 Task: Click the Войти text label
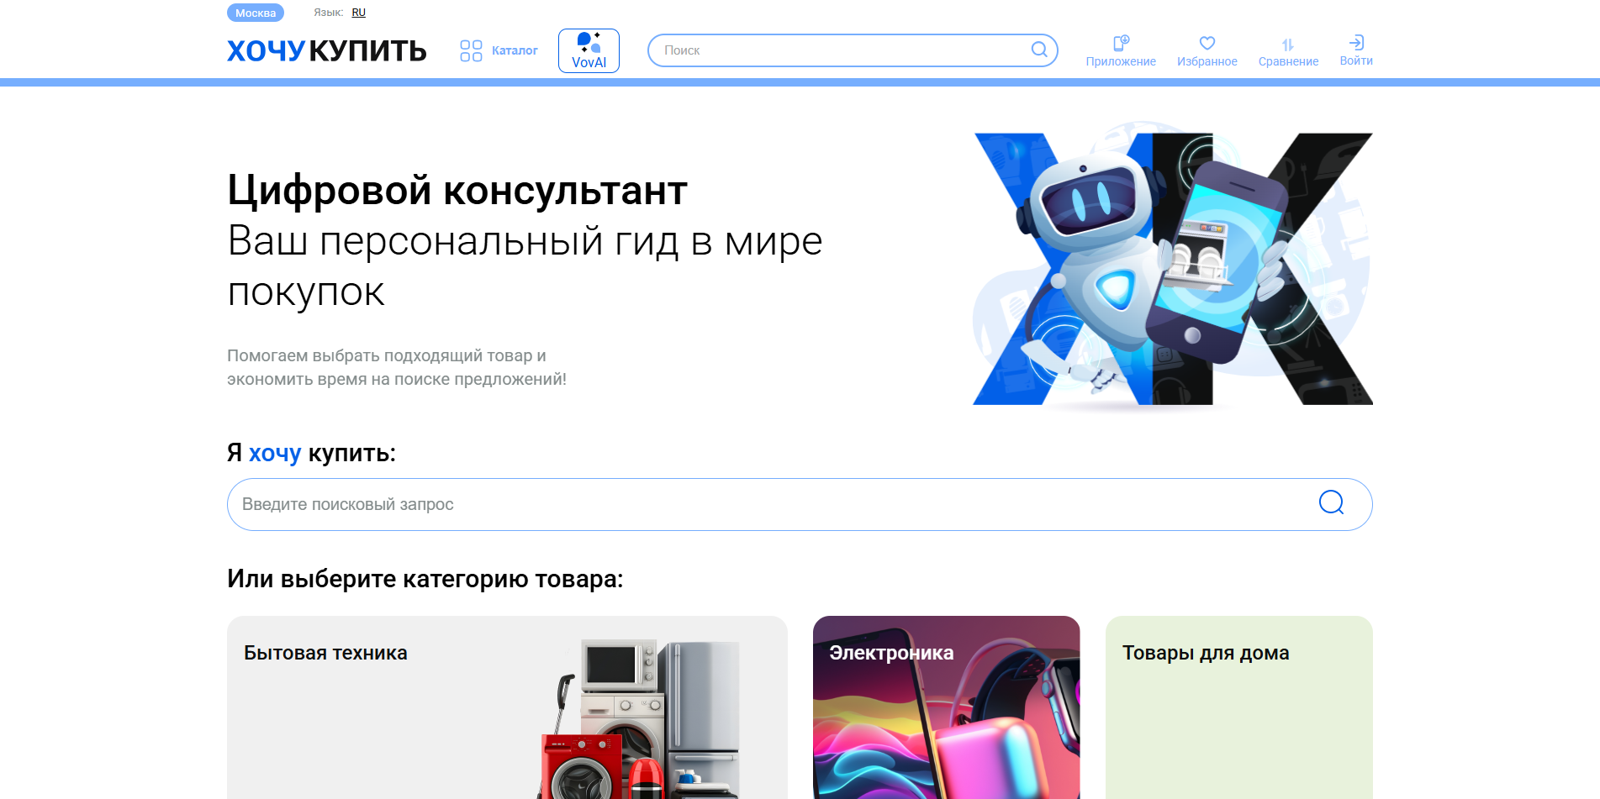1356,60
